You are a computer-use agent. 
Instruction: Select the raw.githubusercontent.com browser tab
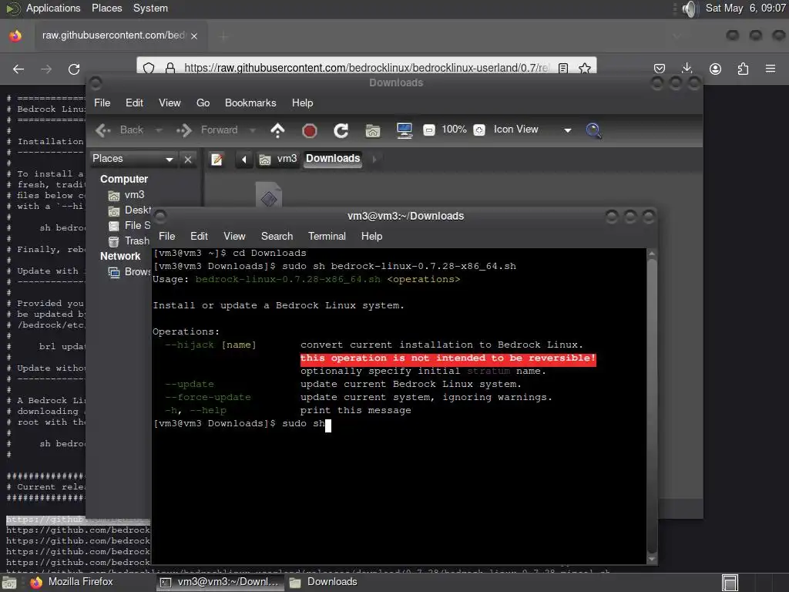point(119,35)
